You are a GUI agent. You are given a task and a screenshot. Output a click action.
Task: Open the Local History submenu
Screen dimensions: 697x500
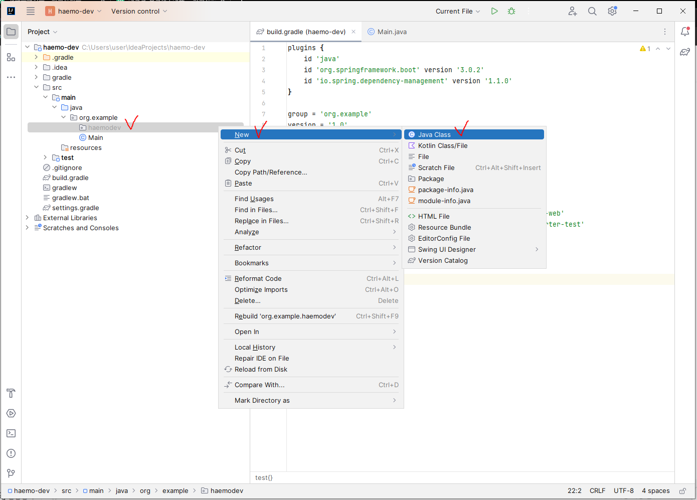(x=311, y=347)
